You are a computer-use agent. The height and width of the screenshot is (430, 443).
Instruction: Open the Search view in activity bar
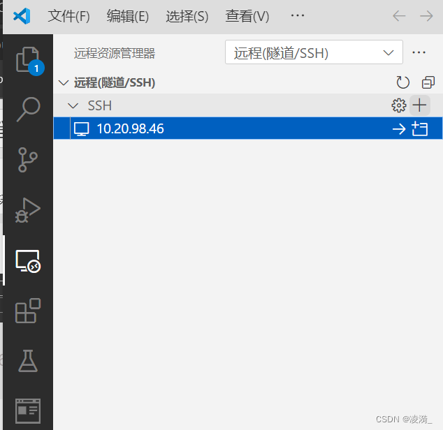28,110
